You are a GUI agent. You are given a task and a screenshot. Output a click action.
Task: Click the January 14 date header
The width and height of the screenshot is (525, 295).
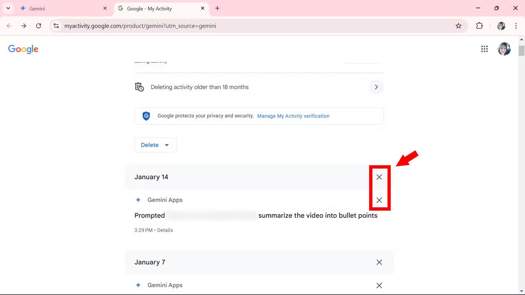point(151,177)
